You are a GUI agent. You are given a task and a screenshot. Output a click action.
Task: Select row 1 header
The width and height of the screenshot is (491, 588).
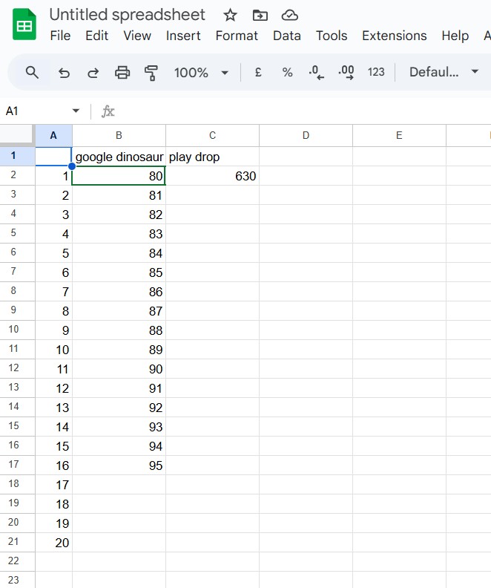point(17,156)
